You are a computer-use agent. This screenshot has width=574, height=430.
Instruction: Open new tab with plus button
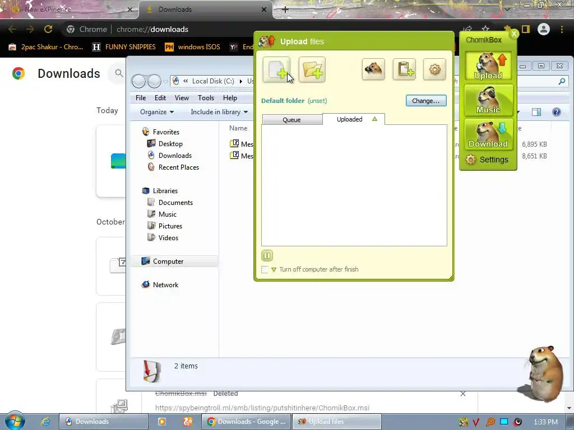(x=285, y=10)
